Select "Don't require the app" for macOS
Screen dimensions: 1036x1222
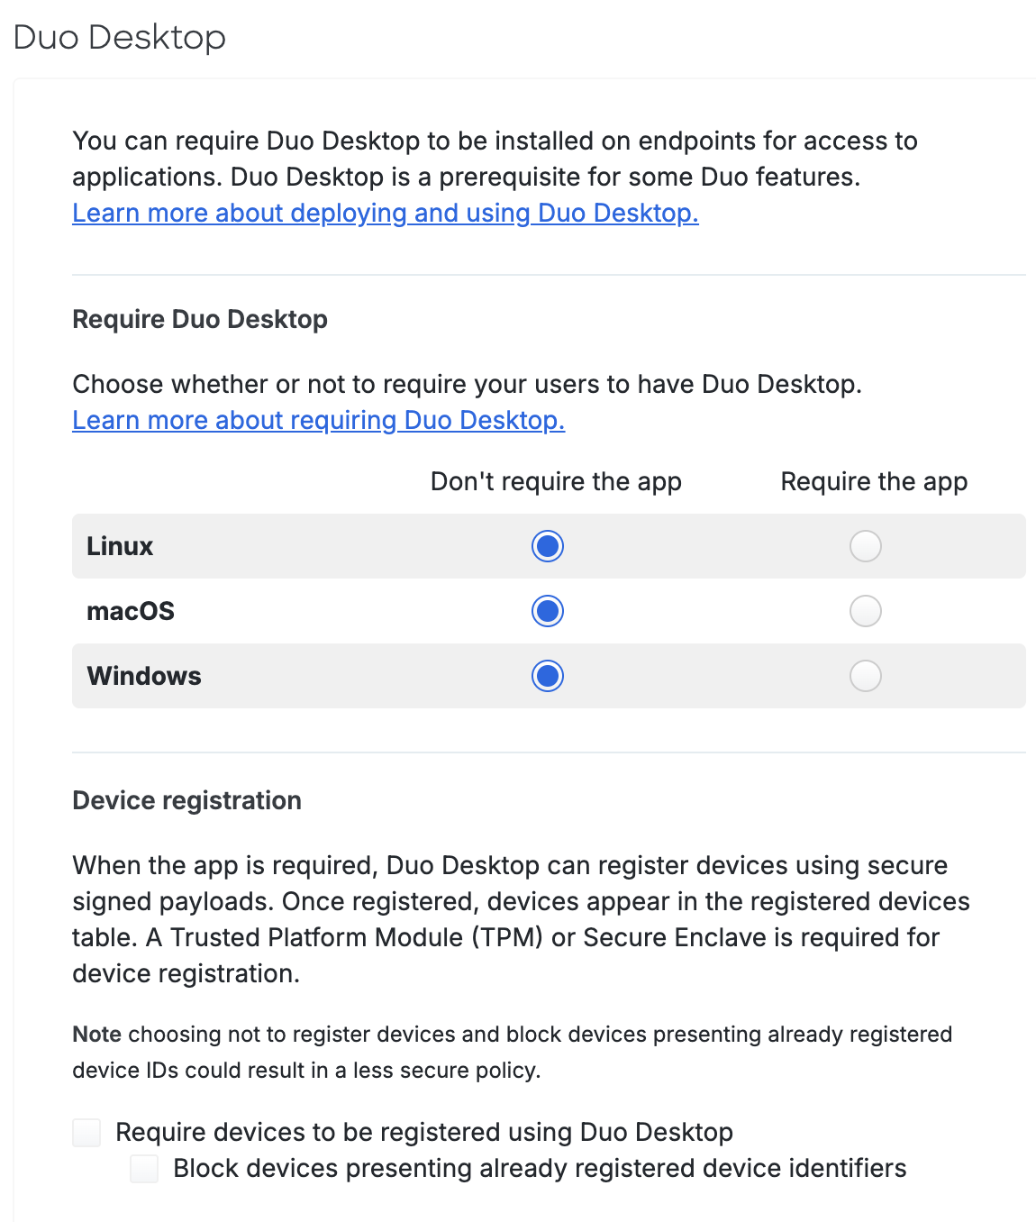coord(547,611)
